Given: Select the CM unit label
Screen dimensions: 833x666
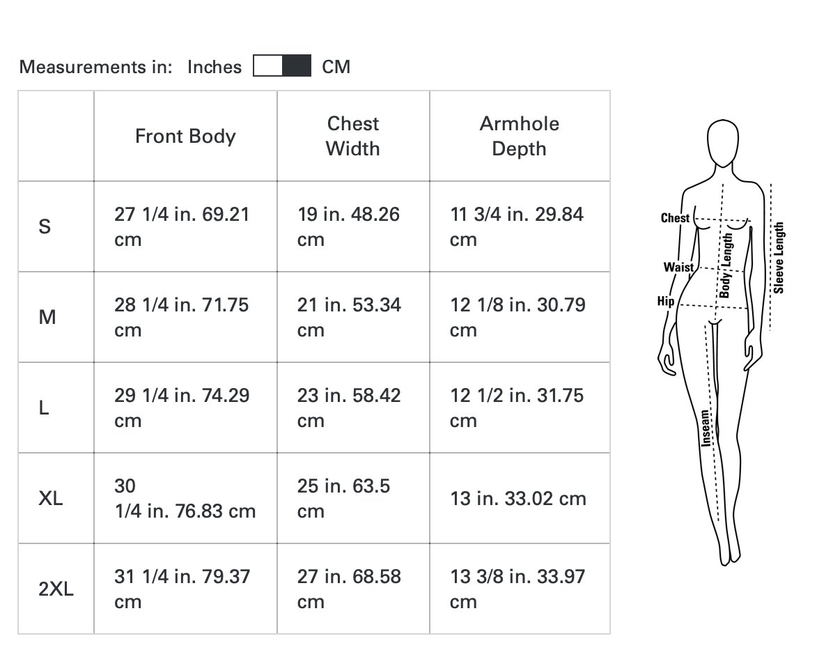Looking at the screenshot, I should [336, 67].
